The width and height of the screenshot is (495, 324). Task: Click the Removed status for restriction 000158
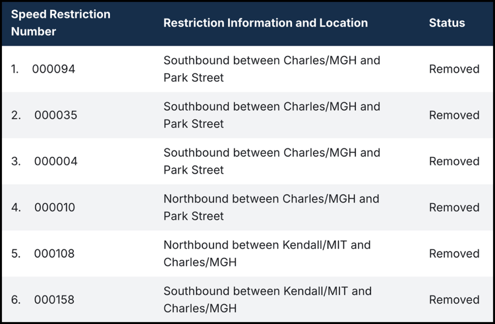[x=454, y=300]
